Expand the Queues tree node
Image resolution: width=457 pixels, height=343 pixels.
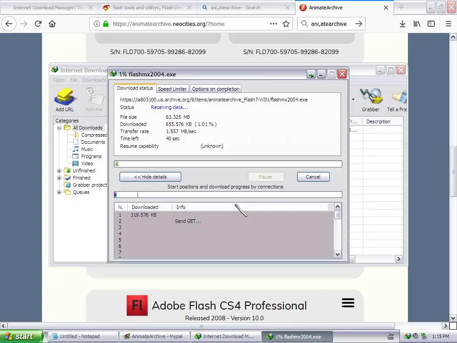click(x=59, y=192)
